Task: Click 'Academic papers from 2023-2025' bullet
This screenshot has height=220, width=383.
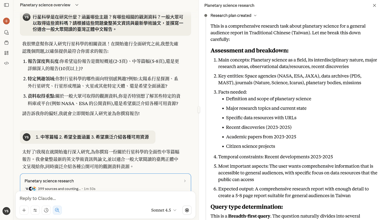Action: pyautogui.click(x=261, y=137)
